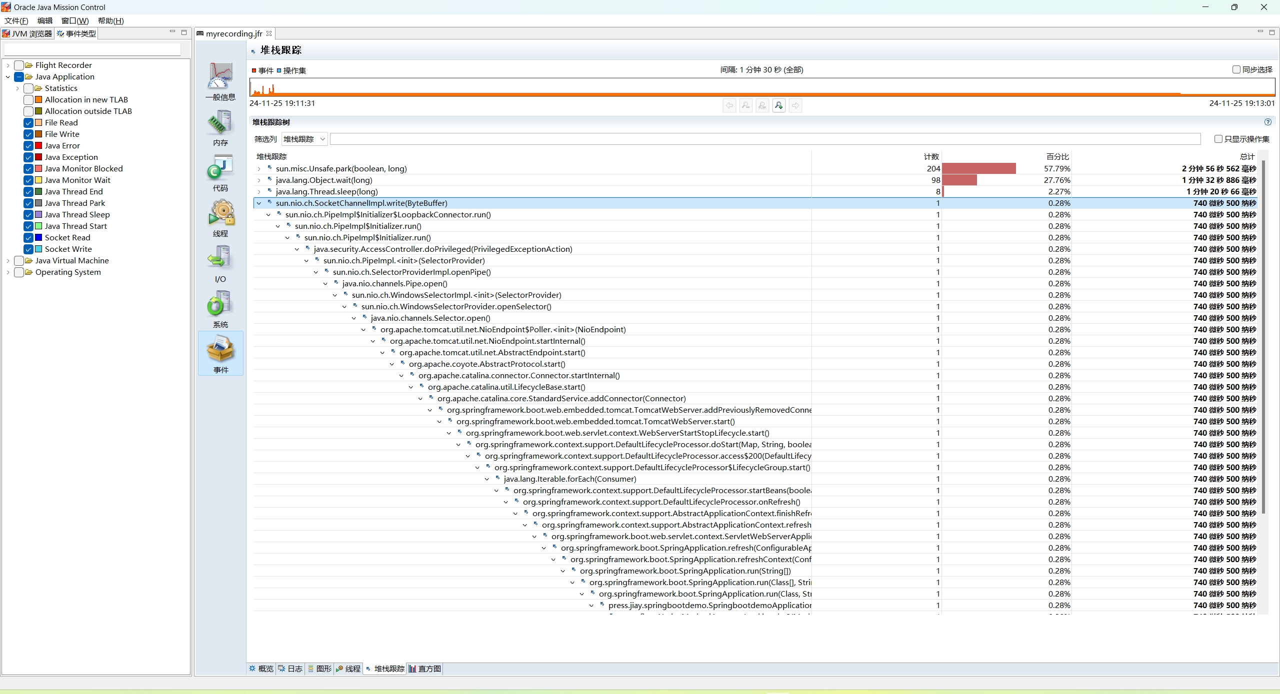Viewport: 1280px width, 694px height.
Task: Check Allocation outside TLAB
Action: coord(28,111)
